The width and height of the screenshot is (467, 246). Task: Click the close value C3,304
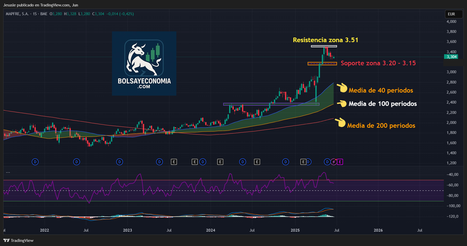click(98, 14)
